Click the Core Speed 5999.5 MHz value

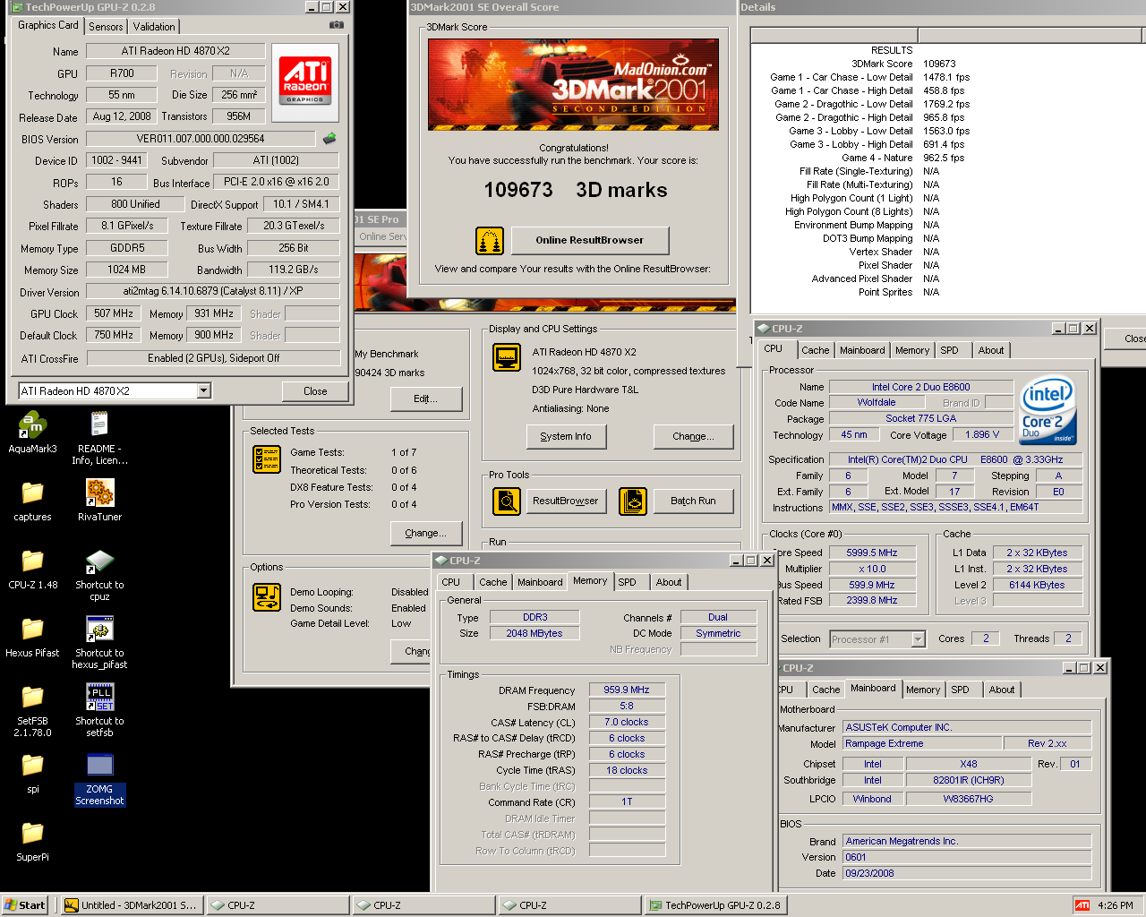pyautogui.click(x=872, y=553)
